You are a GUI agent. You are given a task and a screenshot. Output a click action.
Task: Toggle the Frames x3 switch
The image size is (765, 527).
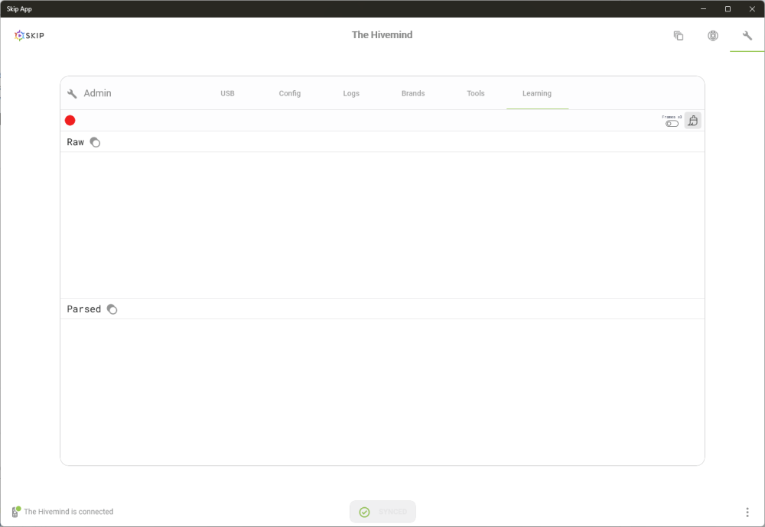pos(672,124)
